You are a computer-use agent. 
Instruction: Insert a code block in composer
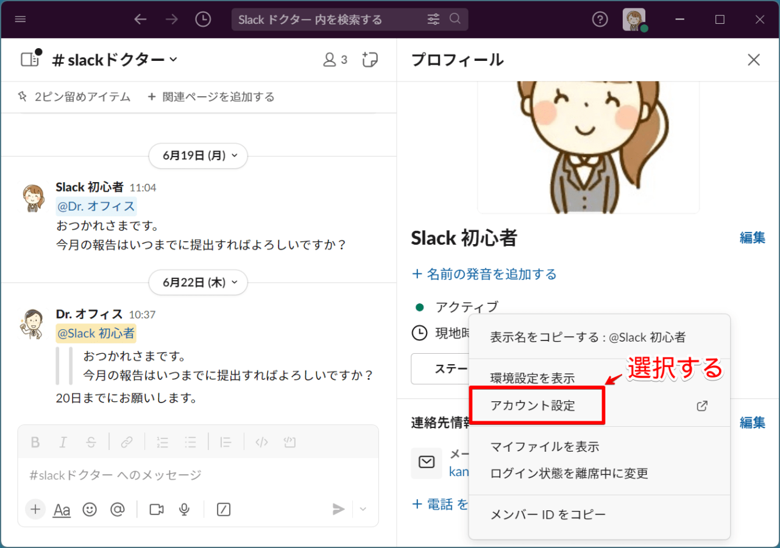click(x=289, y=442)
